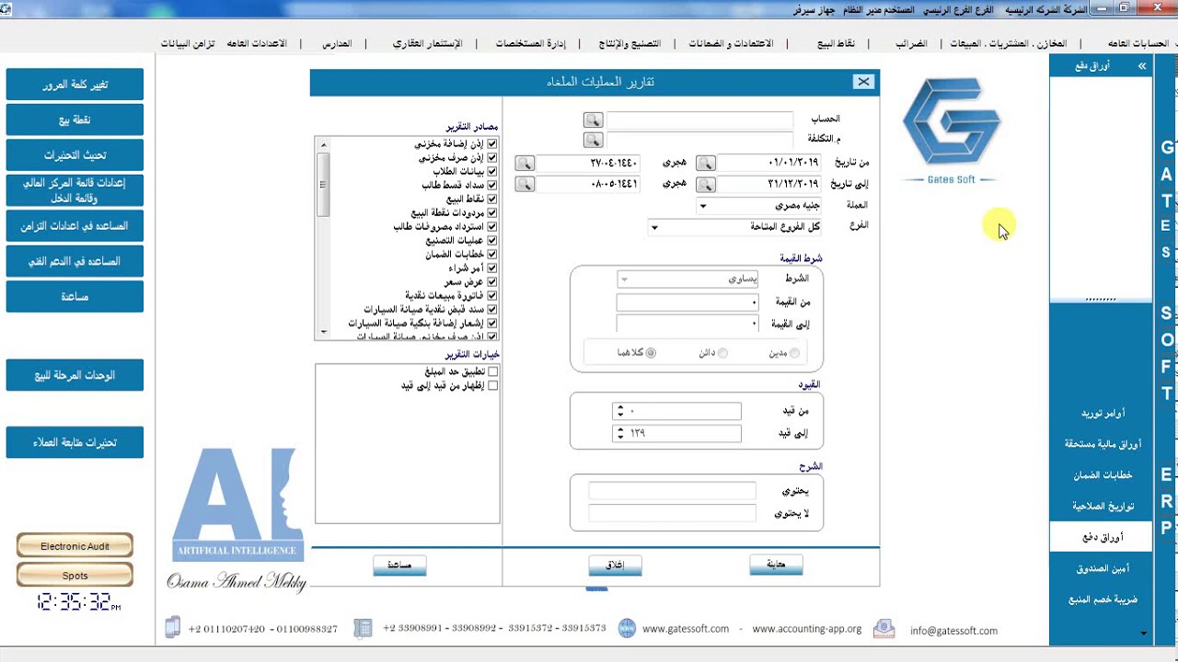Uncheck عمليات التصنيع source
This screenshot has height=662, width=1178.
(x=492, y=241)
